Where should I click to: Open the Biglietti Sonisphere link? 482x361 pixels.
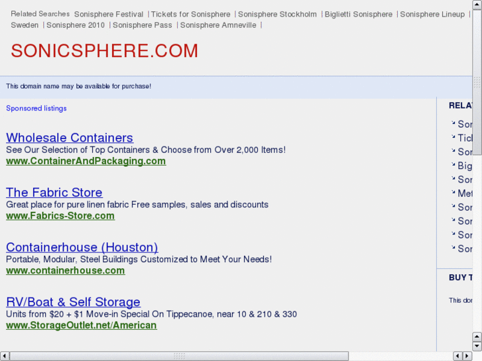[x=359, y=15]
